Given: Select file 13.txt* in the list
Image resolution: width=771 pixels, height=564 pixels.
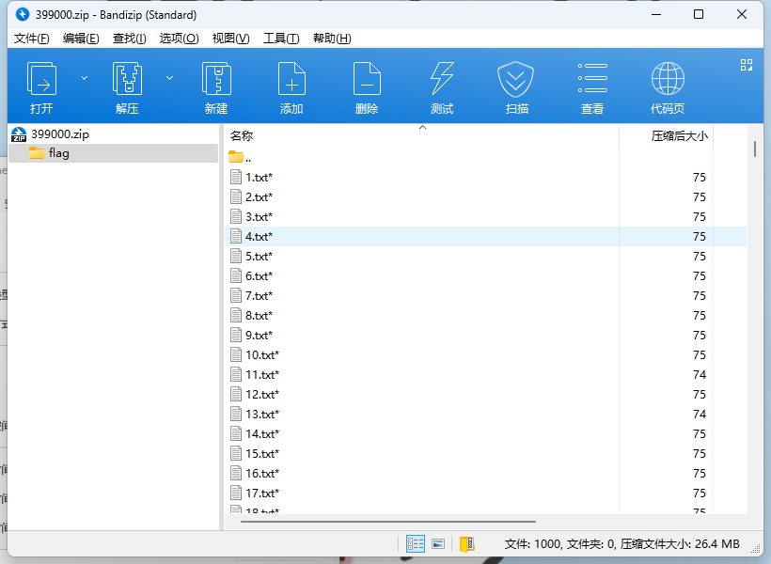Looking at the screenshot, I should pos(485,414).
